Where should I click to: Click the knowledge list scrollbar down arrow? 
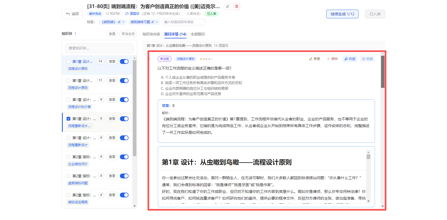(135, 206)
